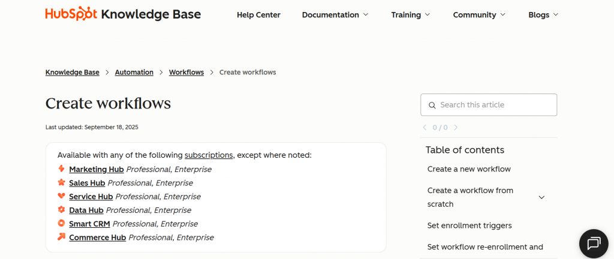The width and height of the screenshot is (614, 259).
Task: Click the Last updated September 18, 2025 text
Action: click(x=92, y=127)
